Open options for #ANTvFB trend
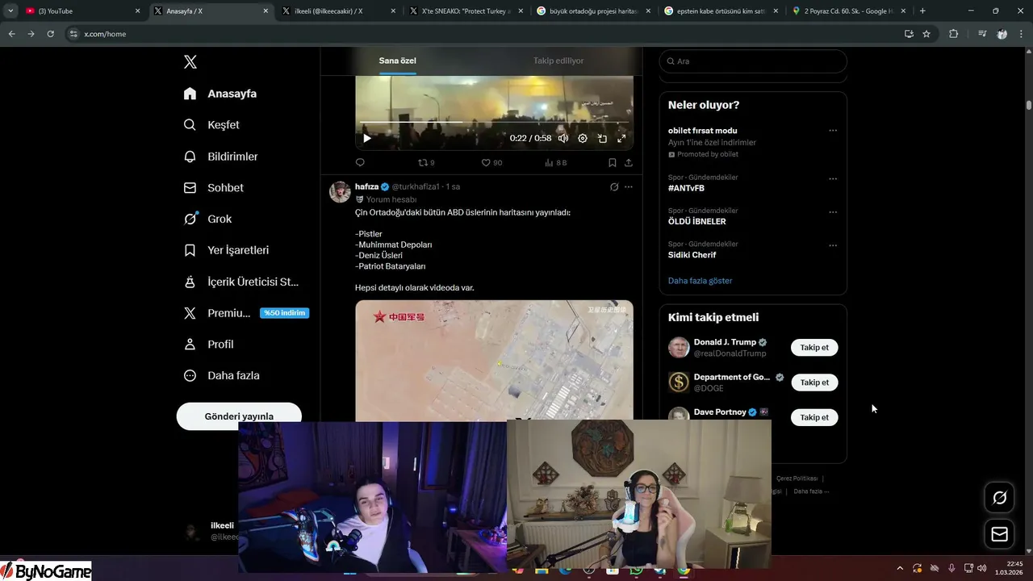Viewport: 1033px width, 581px height. point(833,178)
